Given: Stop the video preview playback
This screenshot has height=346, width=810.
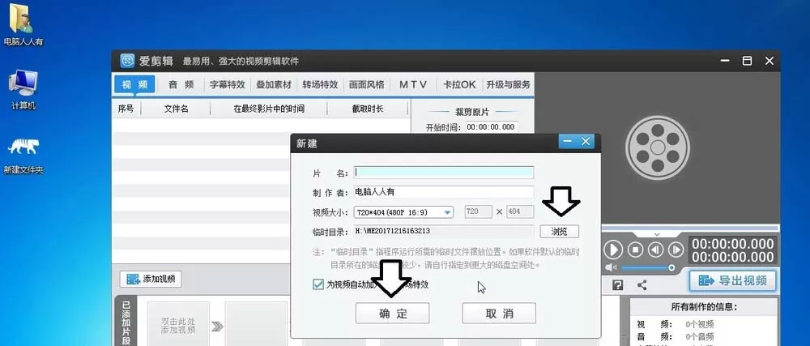Looking at the screenshot, I should (635, 250).
